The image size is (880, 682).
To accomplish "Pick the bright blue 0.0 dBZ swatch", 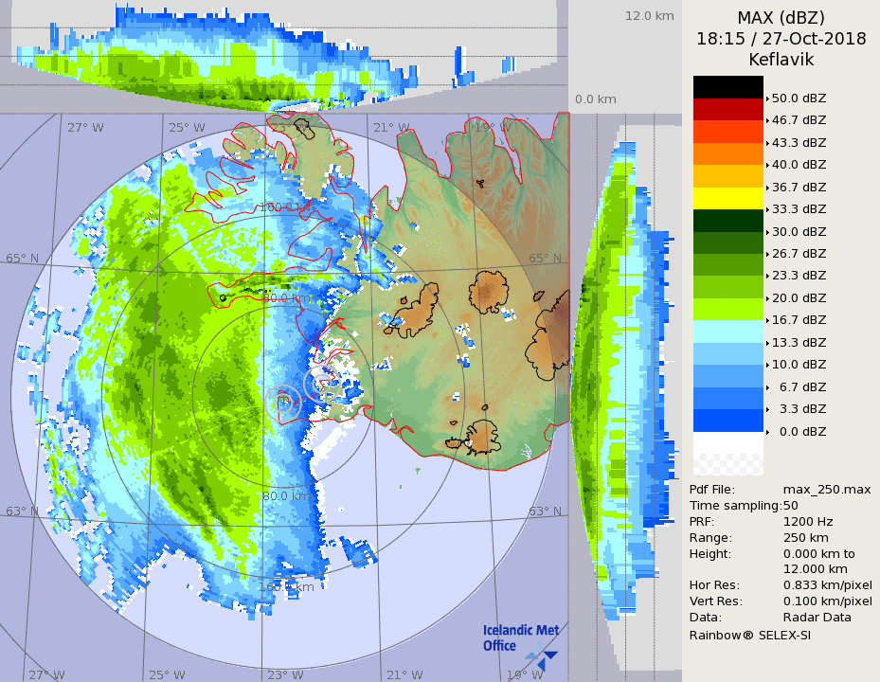I will click(727, 421).
